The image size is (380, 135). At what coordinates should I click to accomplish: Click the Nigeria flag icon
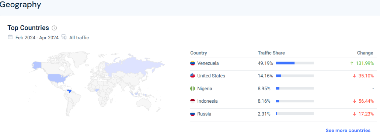pos(192,89)
